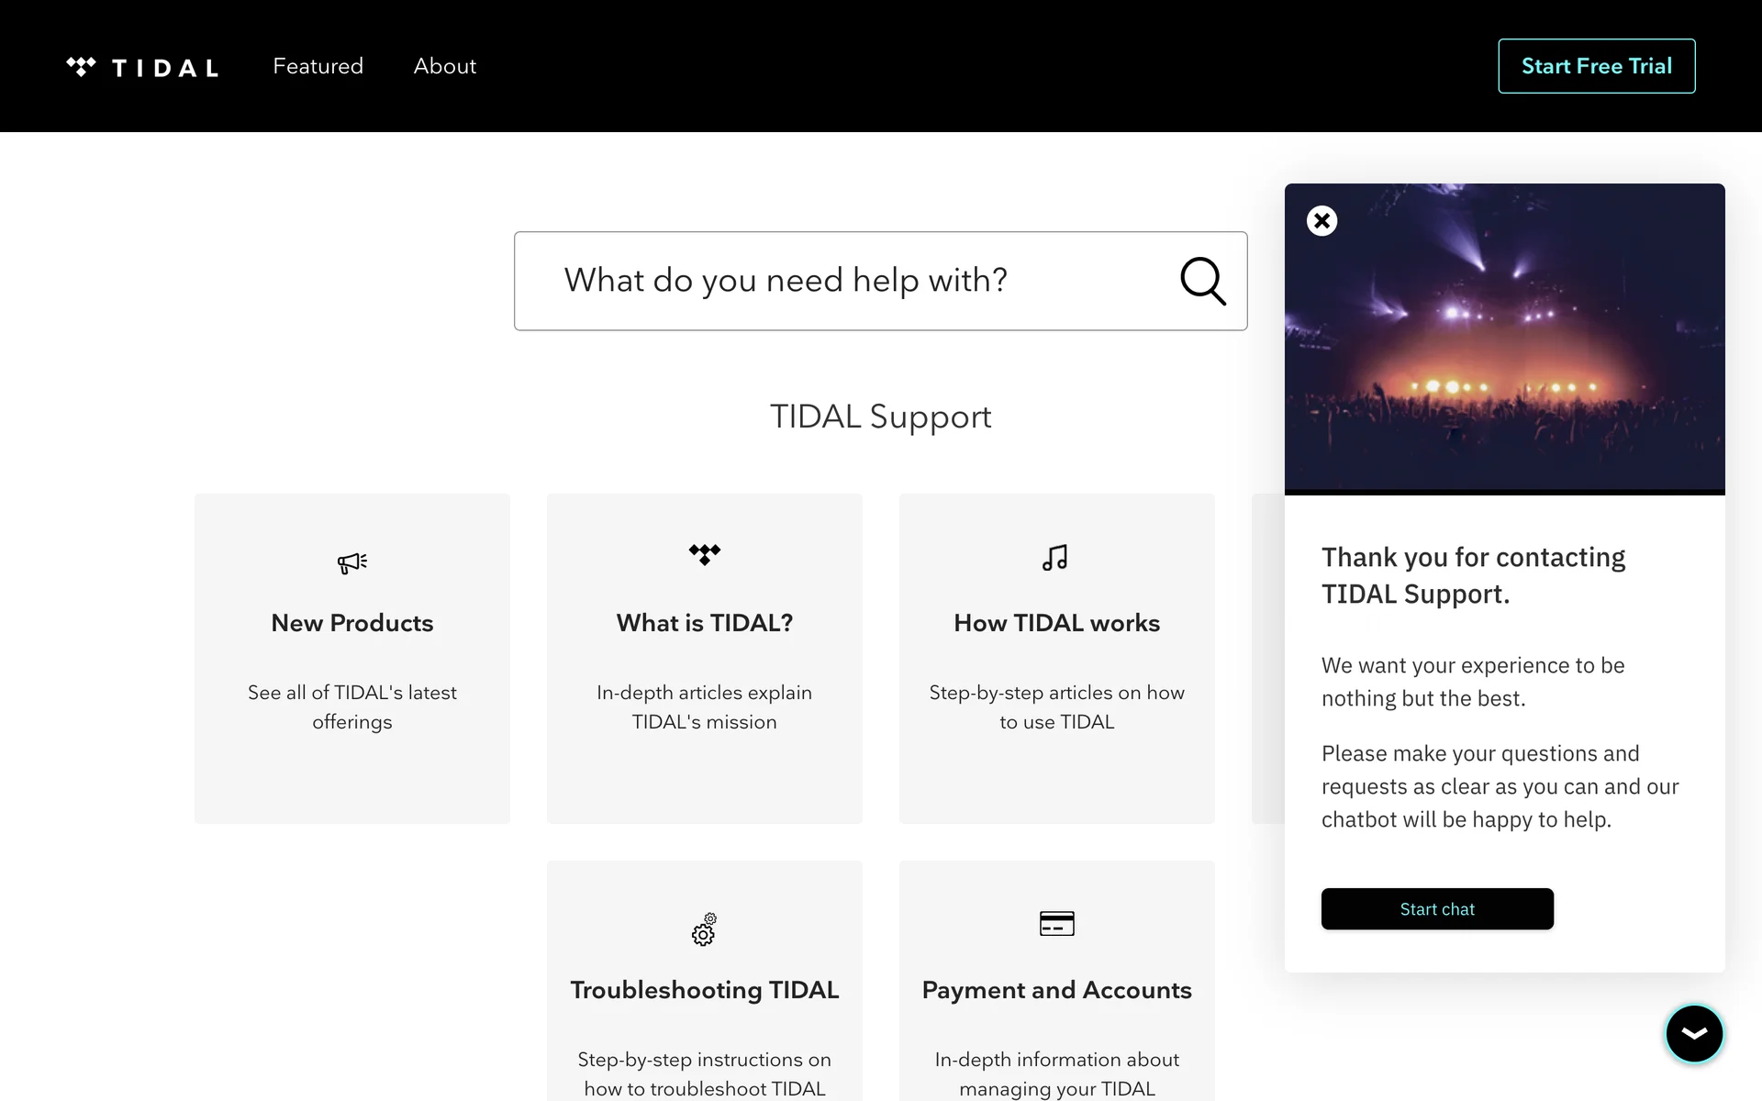This screenshot has width=1762, height=1101.
Task: Open the What is TIDAL? article link
Action: (x=705, y=623)
